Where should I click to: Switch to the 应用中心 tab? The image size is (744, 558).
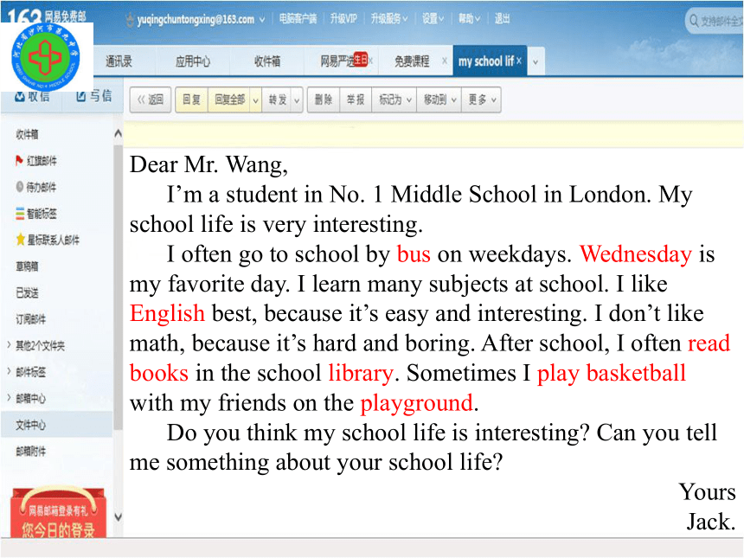(x=193, y=61)
